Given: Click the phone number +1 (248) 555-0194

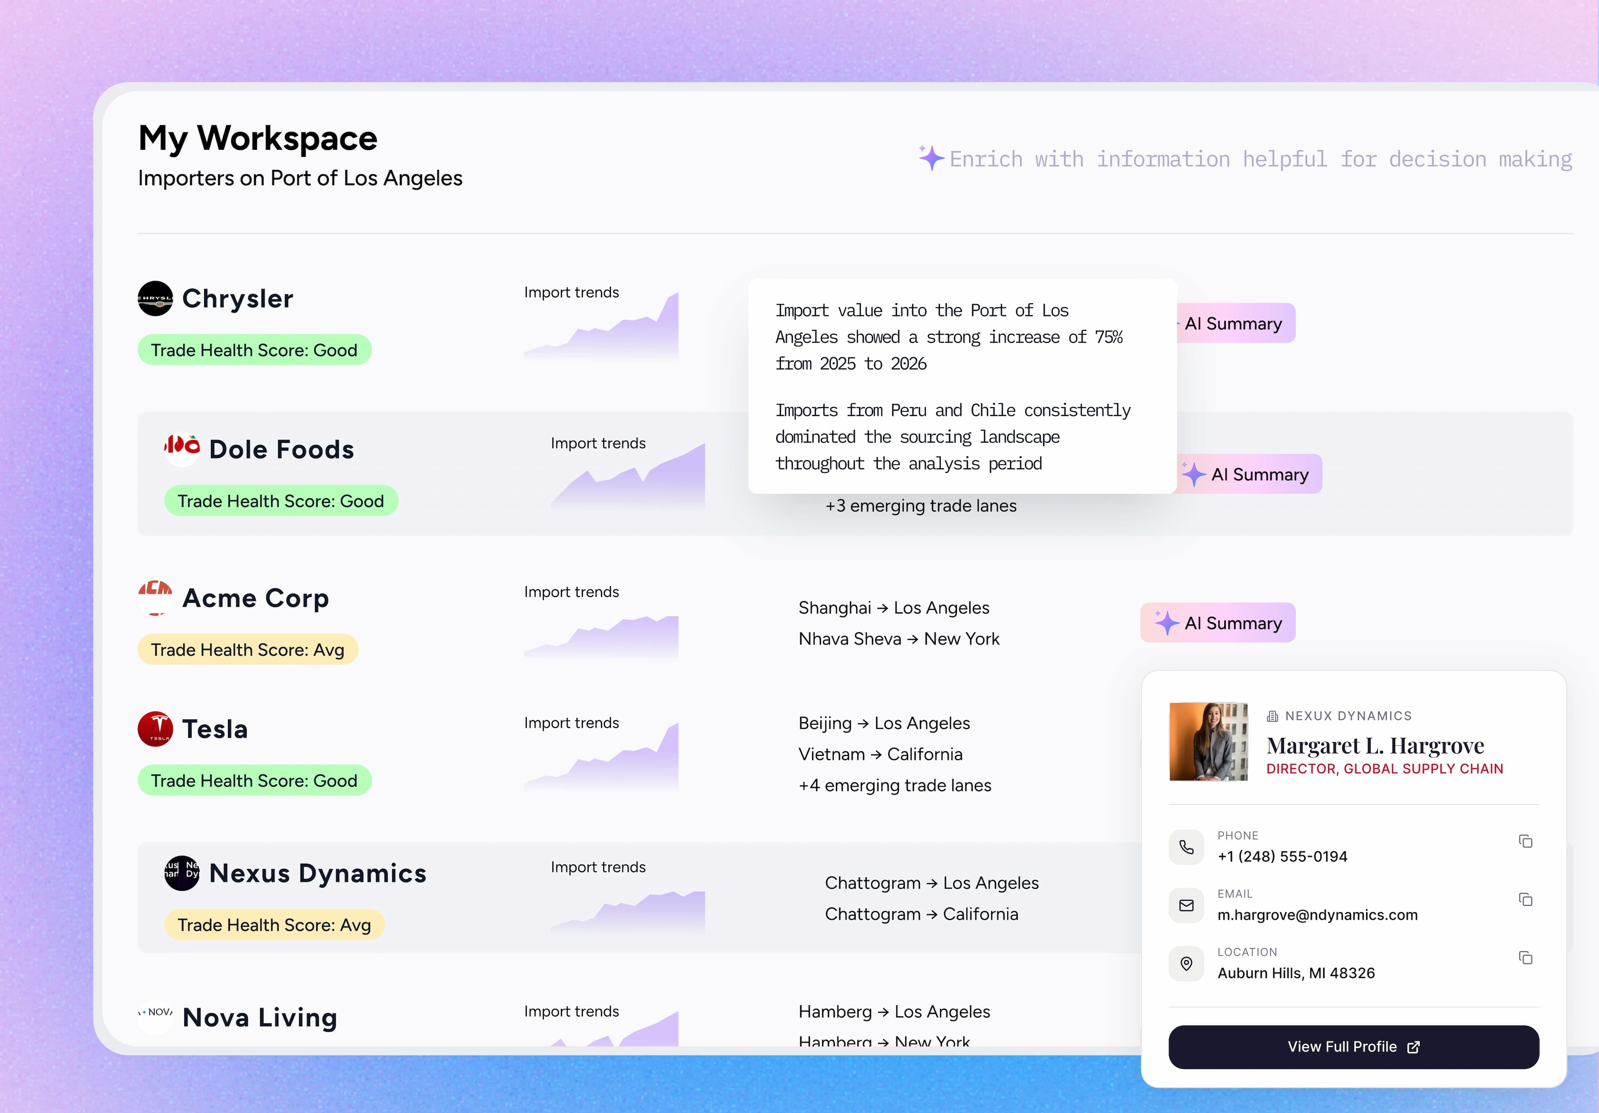Looking at the screenshot, I should pos(1282,856).
